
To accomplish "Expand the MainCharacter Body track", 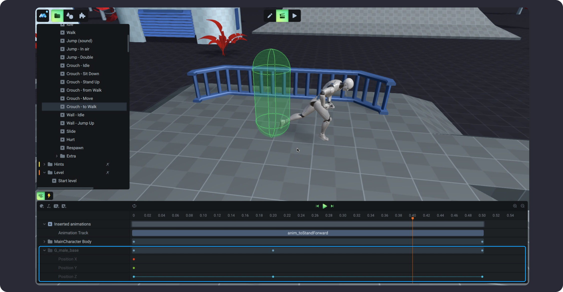I will 44,242.
